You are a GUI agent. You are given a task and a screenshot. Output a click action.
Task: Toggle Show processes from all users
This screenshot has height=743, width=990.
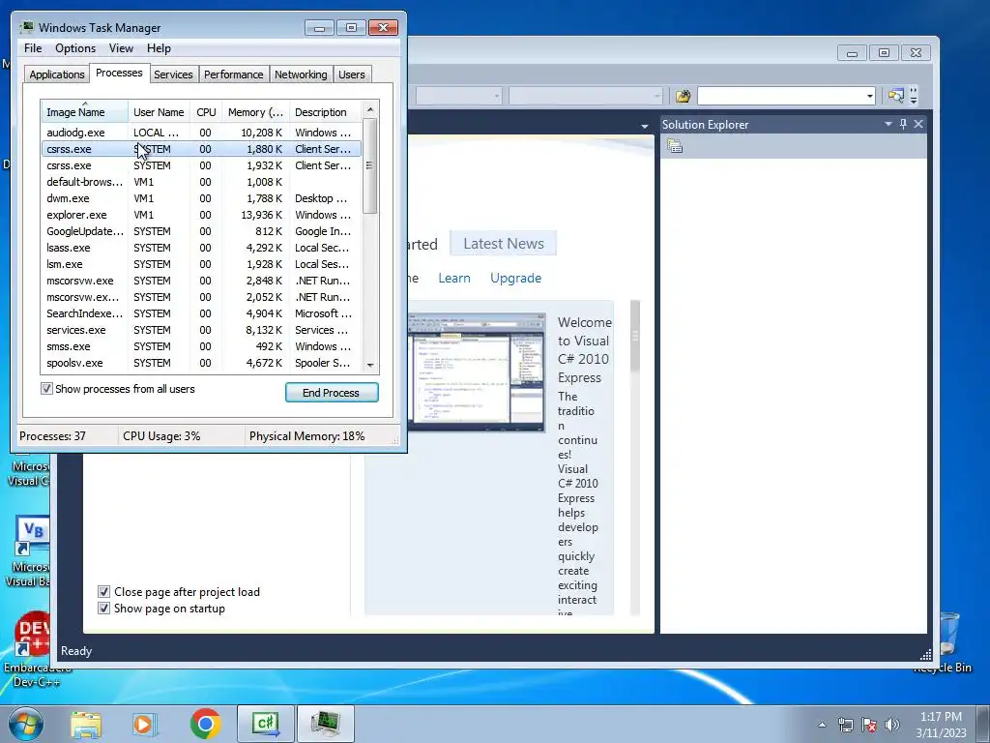(x=46, y=389)
